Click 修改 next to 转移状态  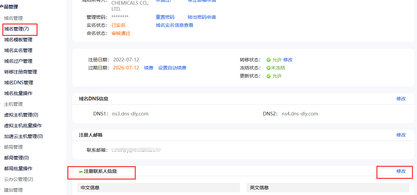(288, 60)
